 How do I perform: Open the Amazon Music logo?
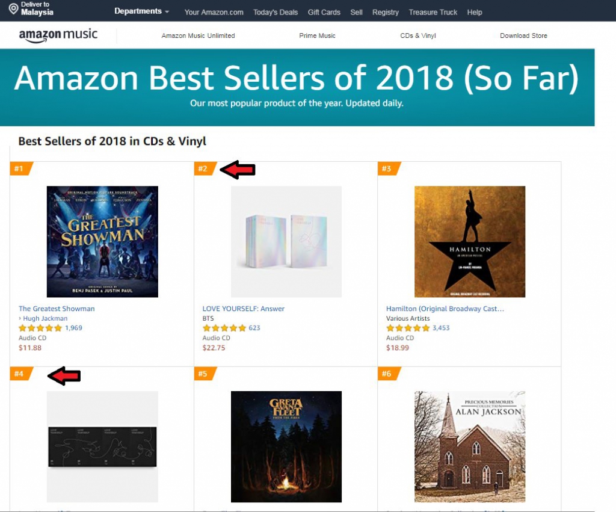coord(58,35)
